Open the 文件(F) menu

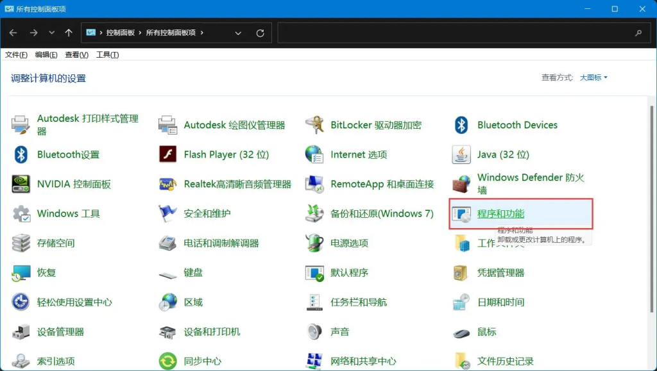pos(16,55)
